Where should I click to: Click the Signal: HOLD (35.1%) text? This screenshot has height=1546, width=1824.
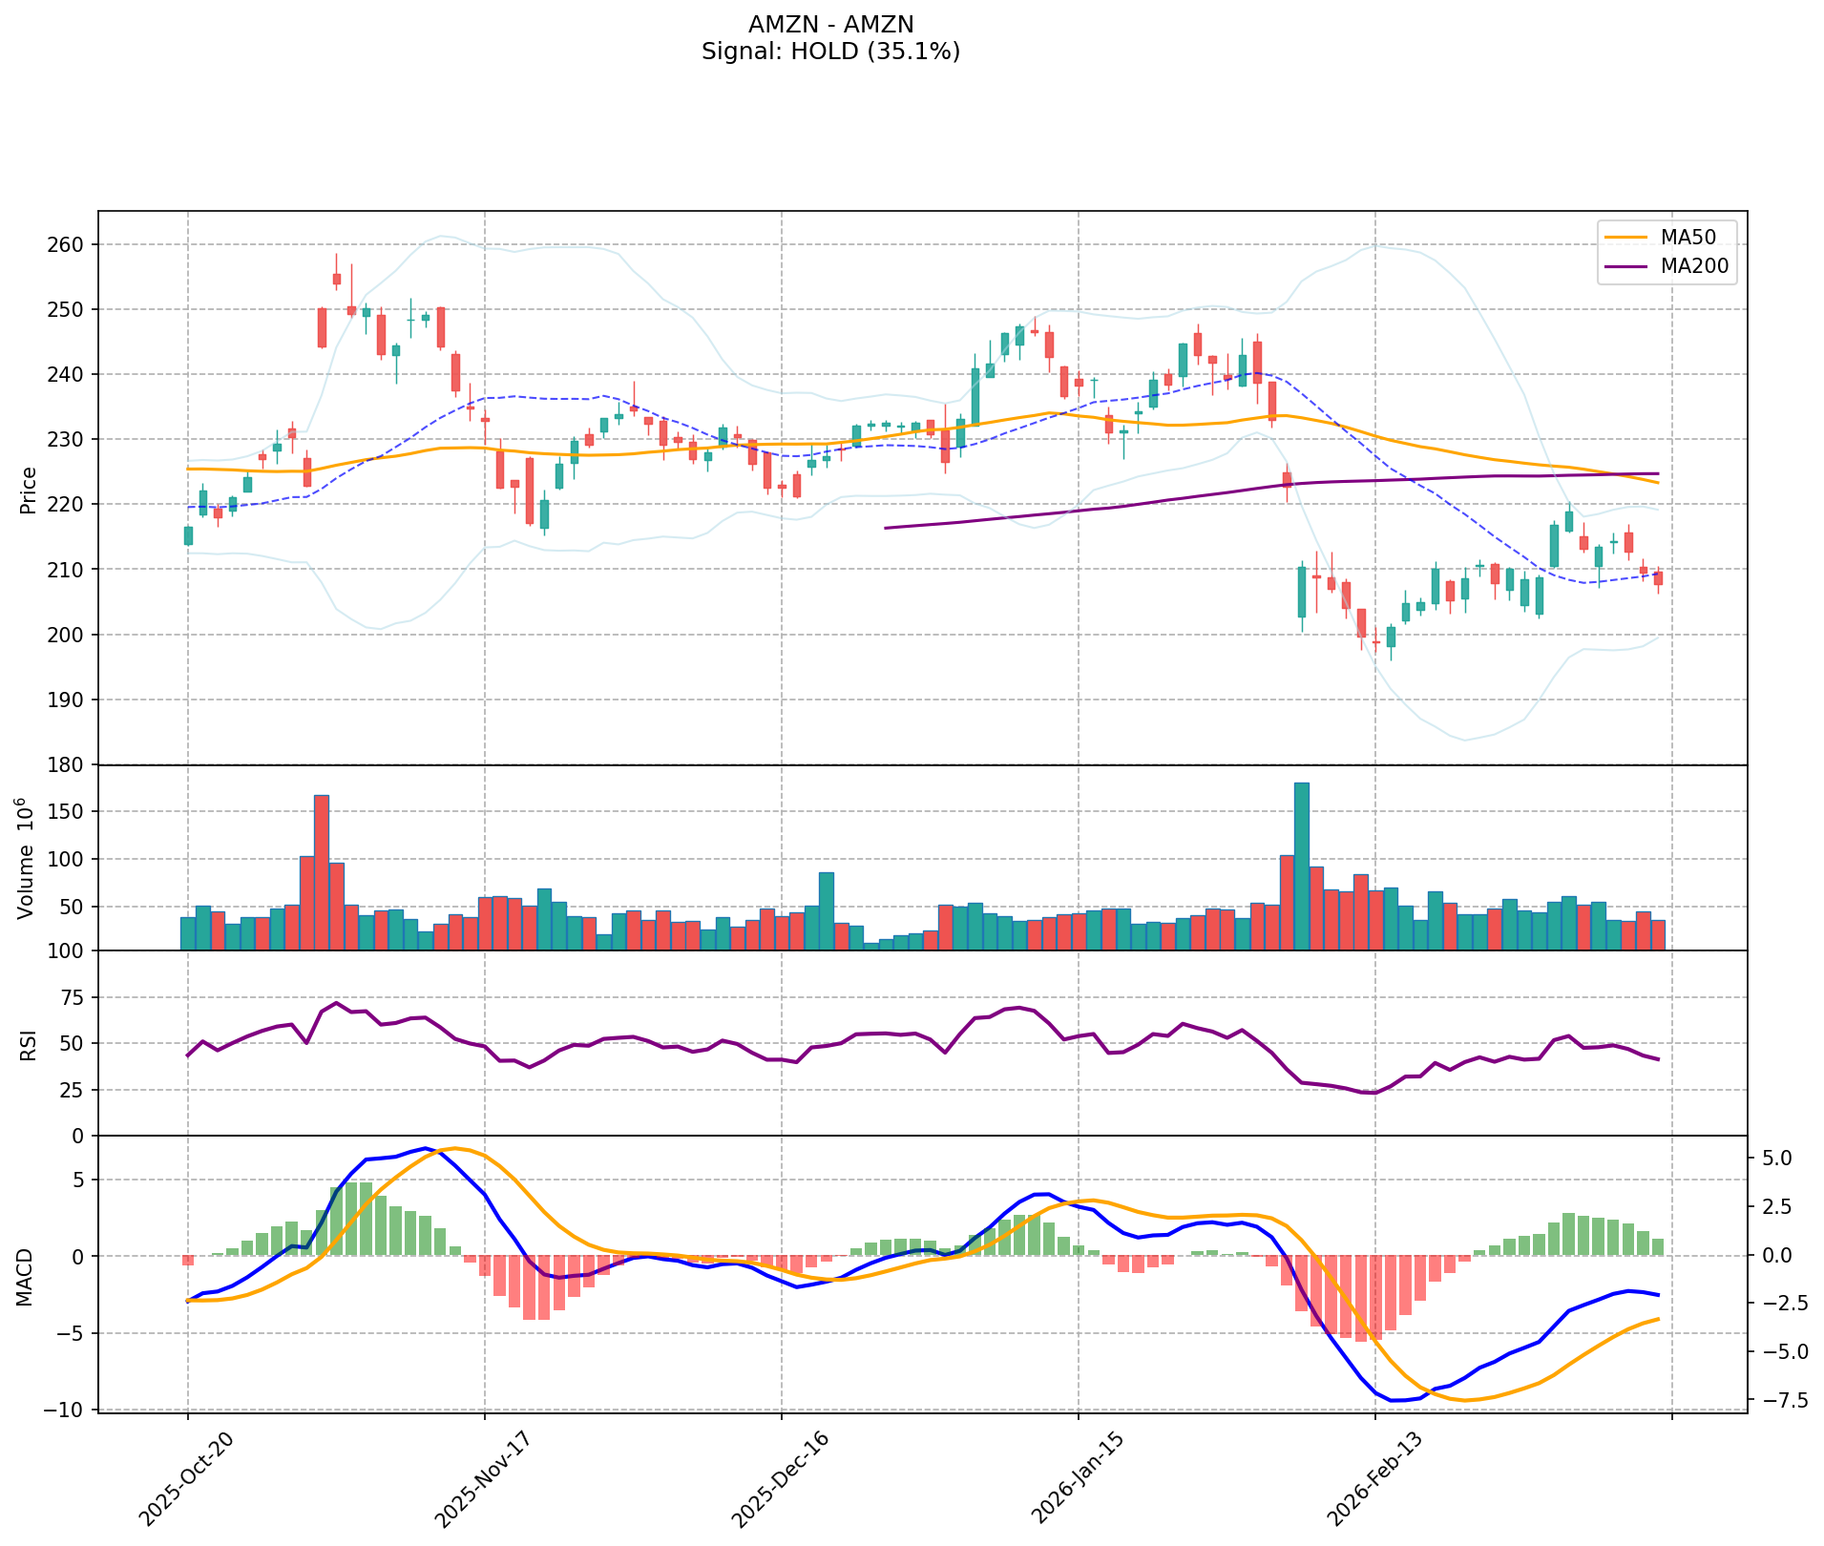pos(830,52)
